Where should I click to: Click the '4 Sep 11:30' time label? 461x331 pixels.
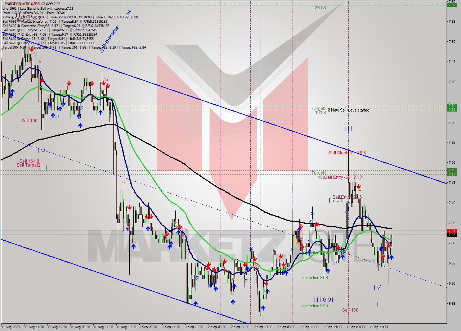pyautogui.click(x=378, y=327)
